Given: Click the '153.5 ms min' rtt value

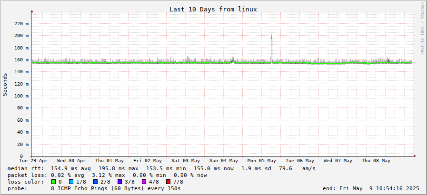Looking at the screenshot, I should pos(166,169).
